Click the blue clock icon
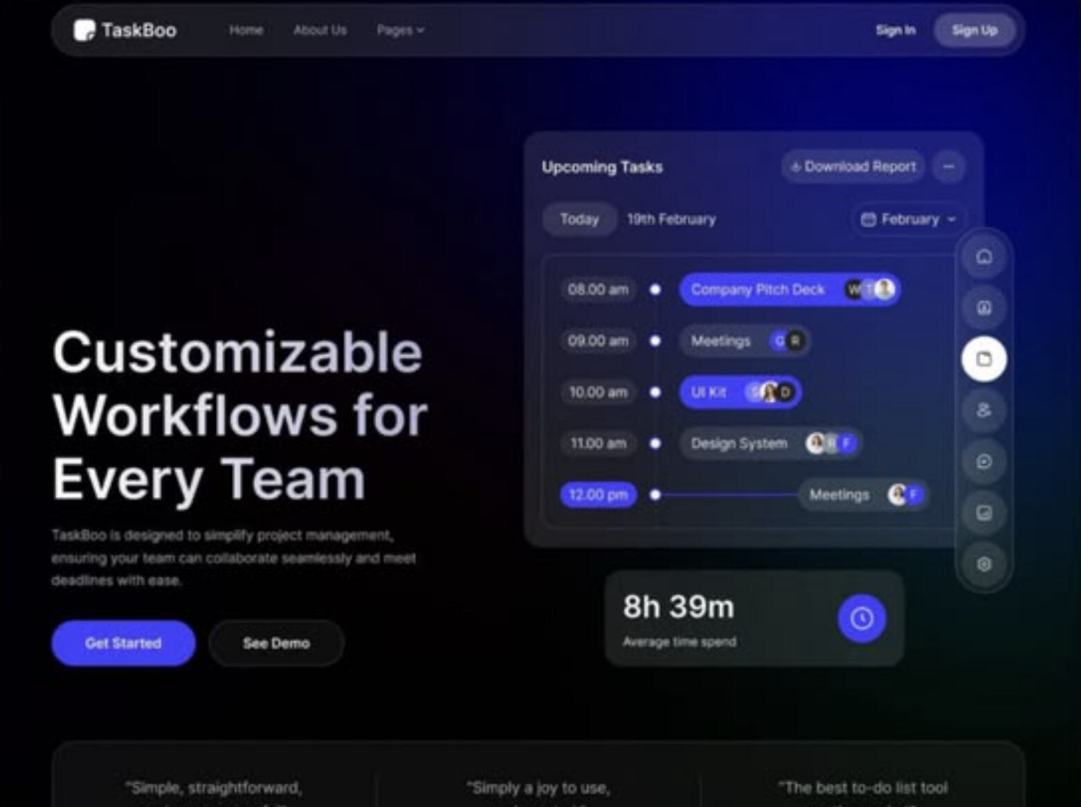The width and height of the screenshot is (1081, 807). pyautogui.click(x=862, y=618)
